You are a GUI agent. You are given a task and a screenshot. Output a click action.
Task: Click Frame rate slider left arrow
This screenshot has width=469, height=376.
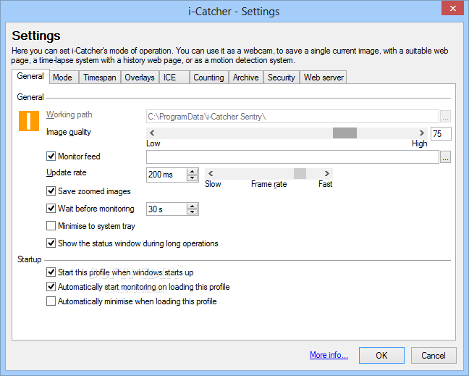(x=211, y=174)
